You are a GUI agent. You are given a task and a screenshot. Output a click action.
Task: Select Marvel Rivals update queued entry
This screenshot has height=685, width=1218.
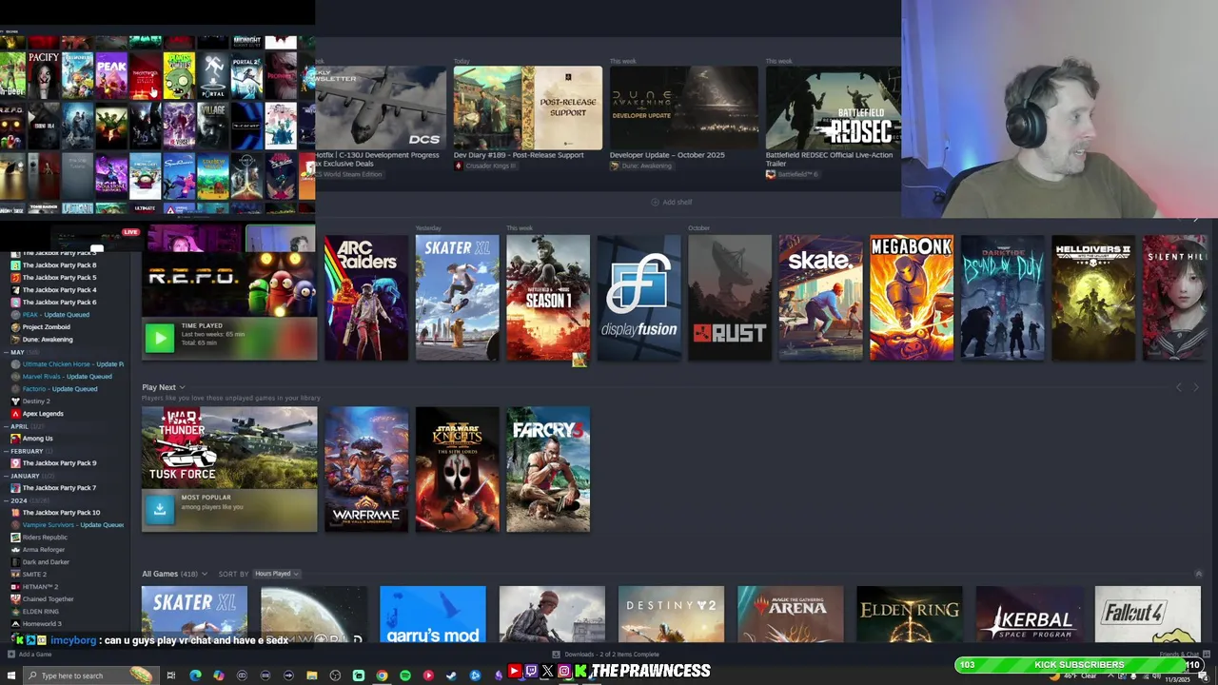pyautogui.click(x=67, y=376)
